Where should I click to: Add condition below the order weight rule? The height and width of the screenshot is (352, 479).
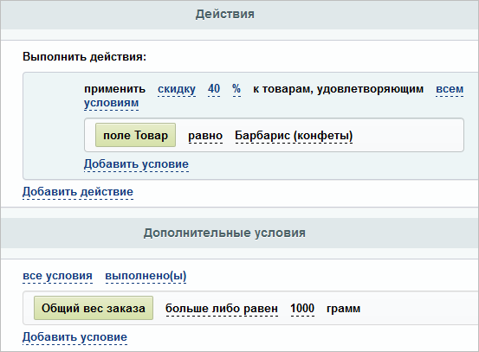click(x=74, y=337)
